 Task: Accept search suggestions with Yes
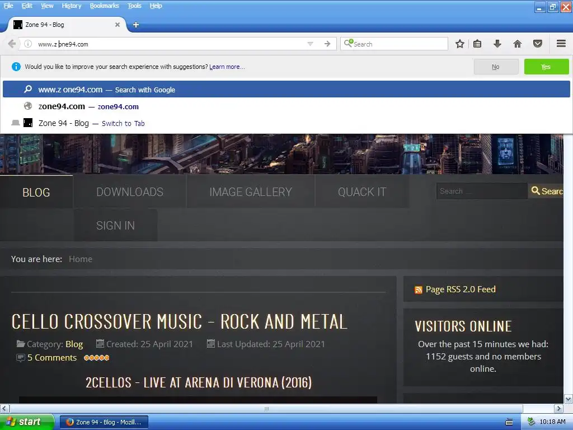pos(546,67)
